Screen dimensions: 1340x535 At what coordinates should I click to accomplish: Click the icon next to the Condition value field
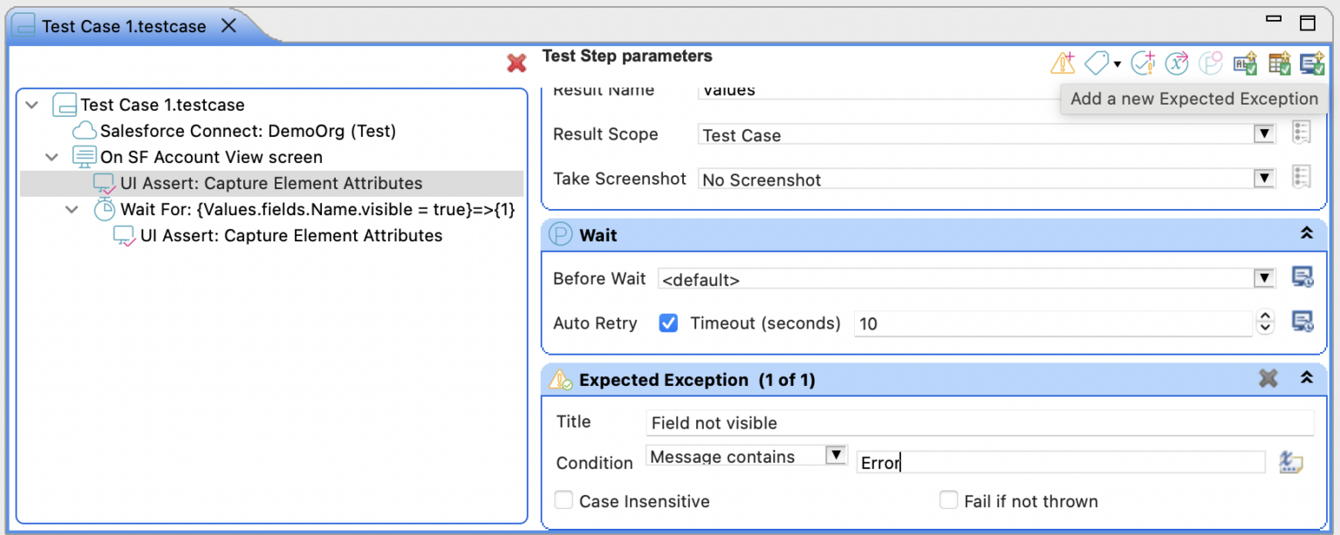pos(1290,462)
